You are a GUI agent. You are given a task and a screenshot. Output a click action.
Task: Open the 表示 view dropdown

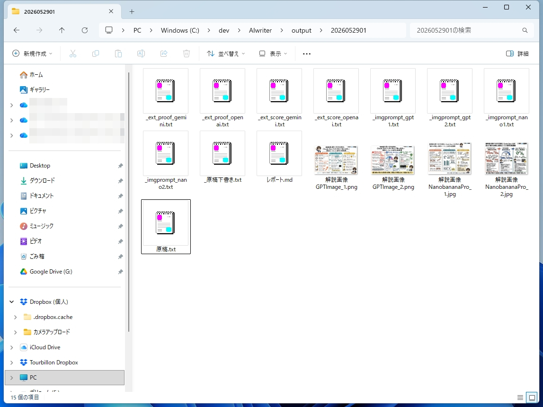click(273, 53)
